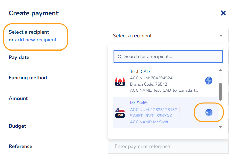Click the Amount label
Screen dimensions: 233x166
[x=18, y=98]
